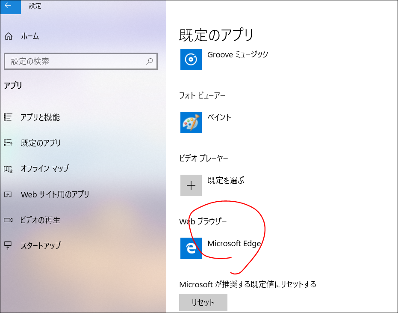Focus the 設定の検索 search field

pos(81,61)
